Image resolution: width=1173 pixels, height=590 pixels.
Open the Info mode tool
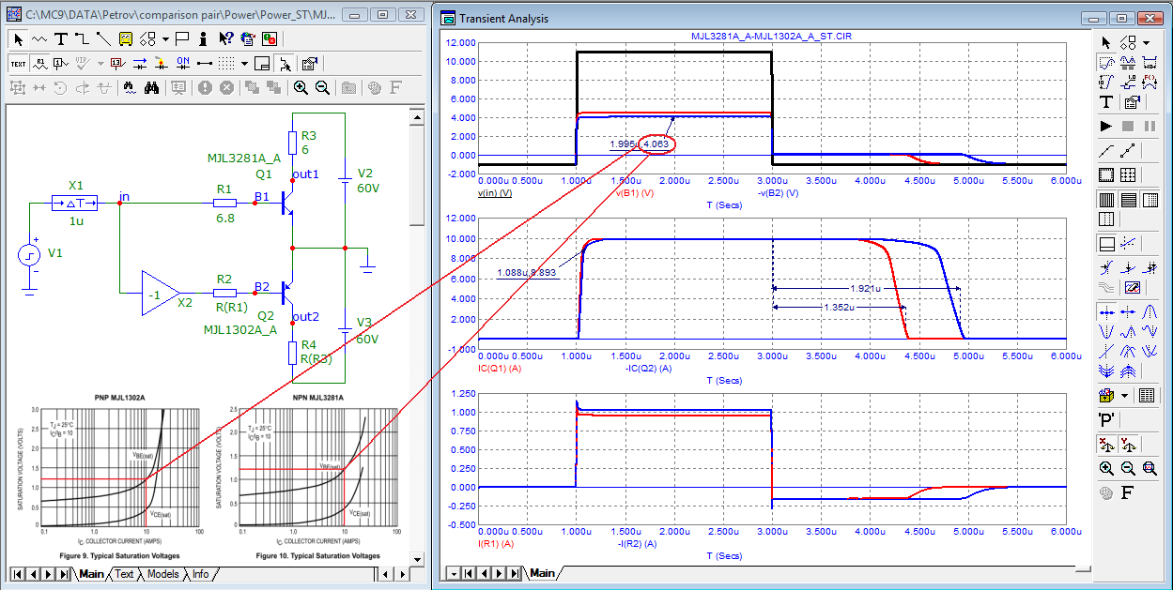tap(205, 39)
